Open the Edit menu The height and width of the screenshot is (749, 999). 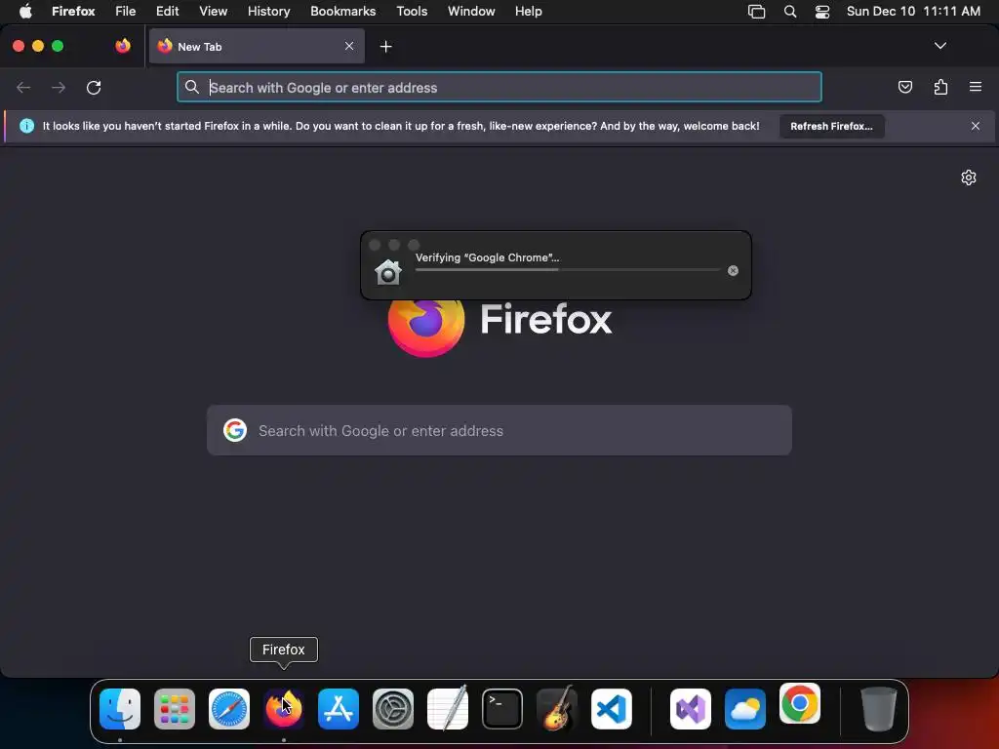click(x=168, y=11)
